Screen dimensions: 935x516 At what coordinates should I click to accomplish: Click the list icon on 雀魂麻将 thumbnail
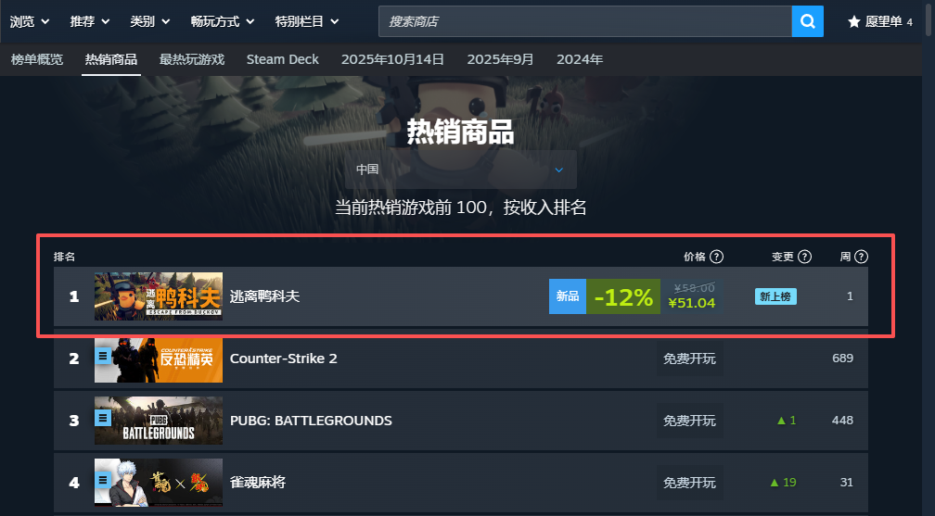tap(103, 480)
